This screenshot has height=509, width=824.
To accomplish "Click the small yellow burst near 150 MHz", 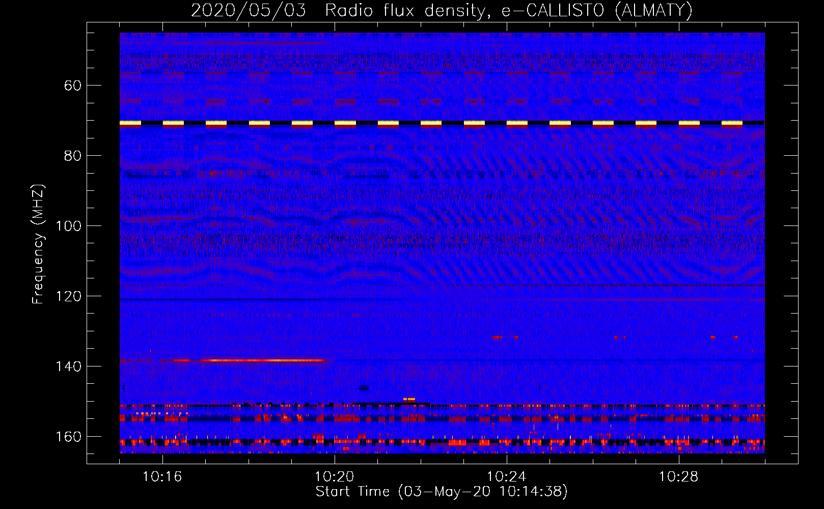I will (409, 400).
